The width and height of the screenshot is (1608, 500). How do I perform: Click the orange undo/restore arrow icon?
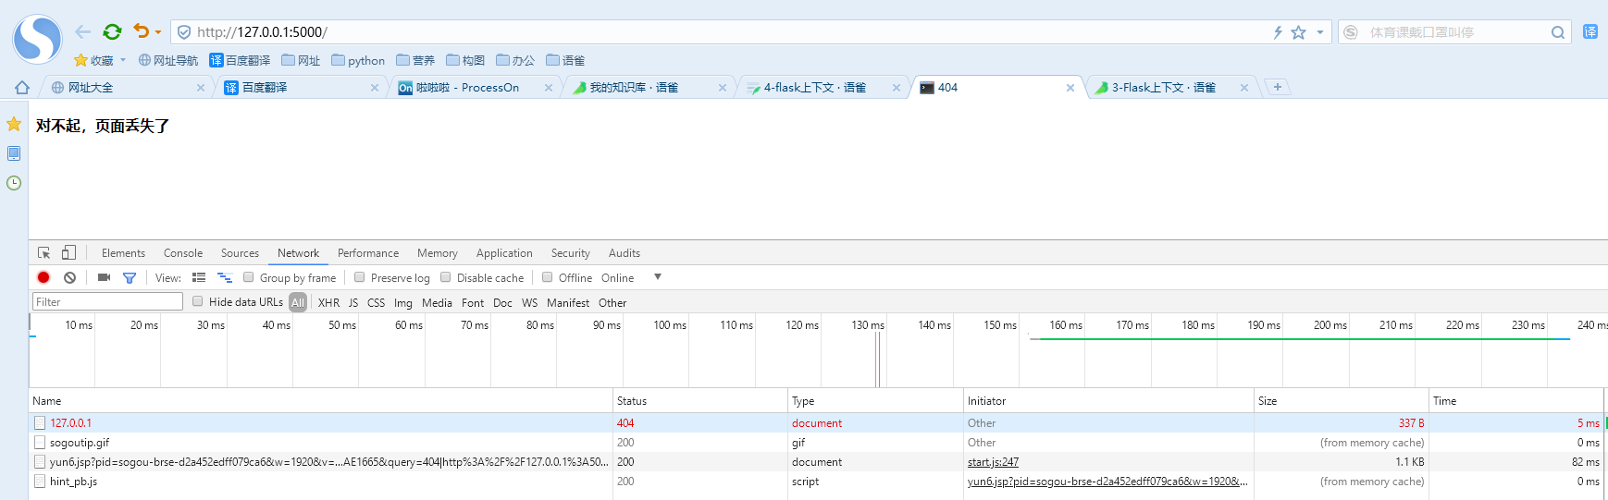click(141, 31)
